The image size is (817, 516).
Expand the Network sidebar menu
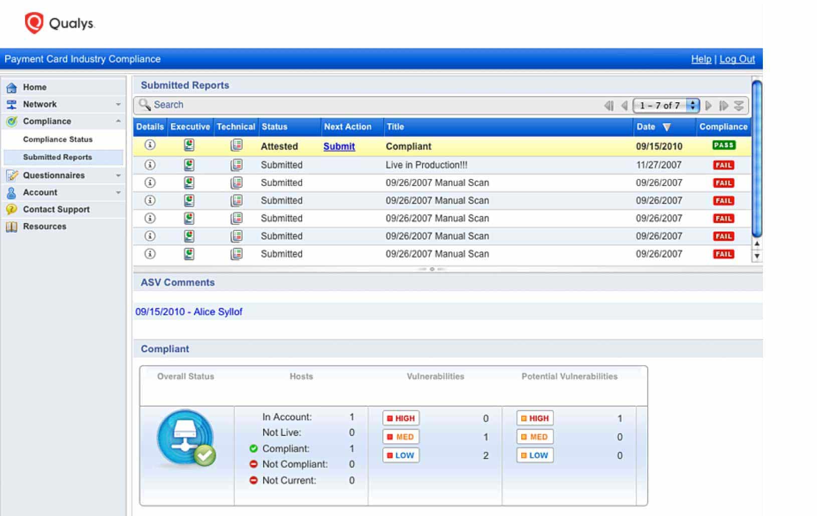[x=119, y=104]
